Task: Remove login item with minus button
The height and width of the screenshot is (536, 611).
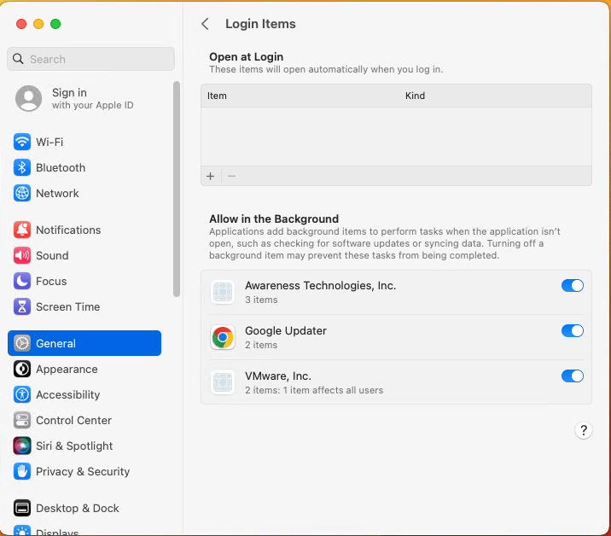Action: click(231, 176)
